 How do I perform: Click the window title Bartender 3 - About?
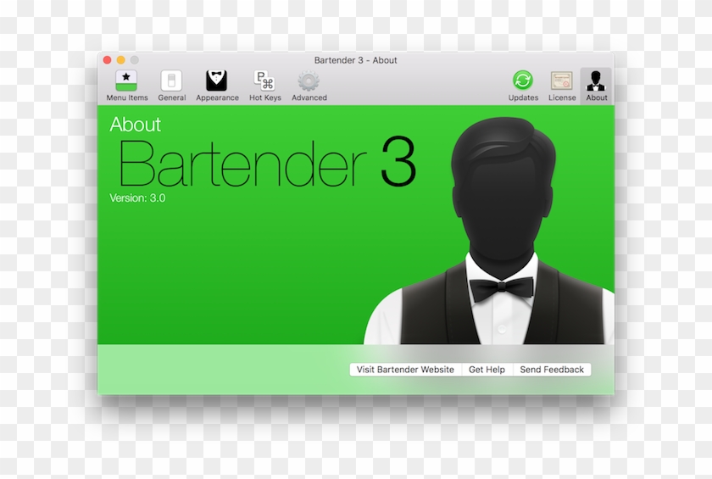click(355, 60)
